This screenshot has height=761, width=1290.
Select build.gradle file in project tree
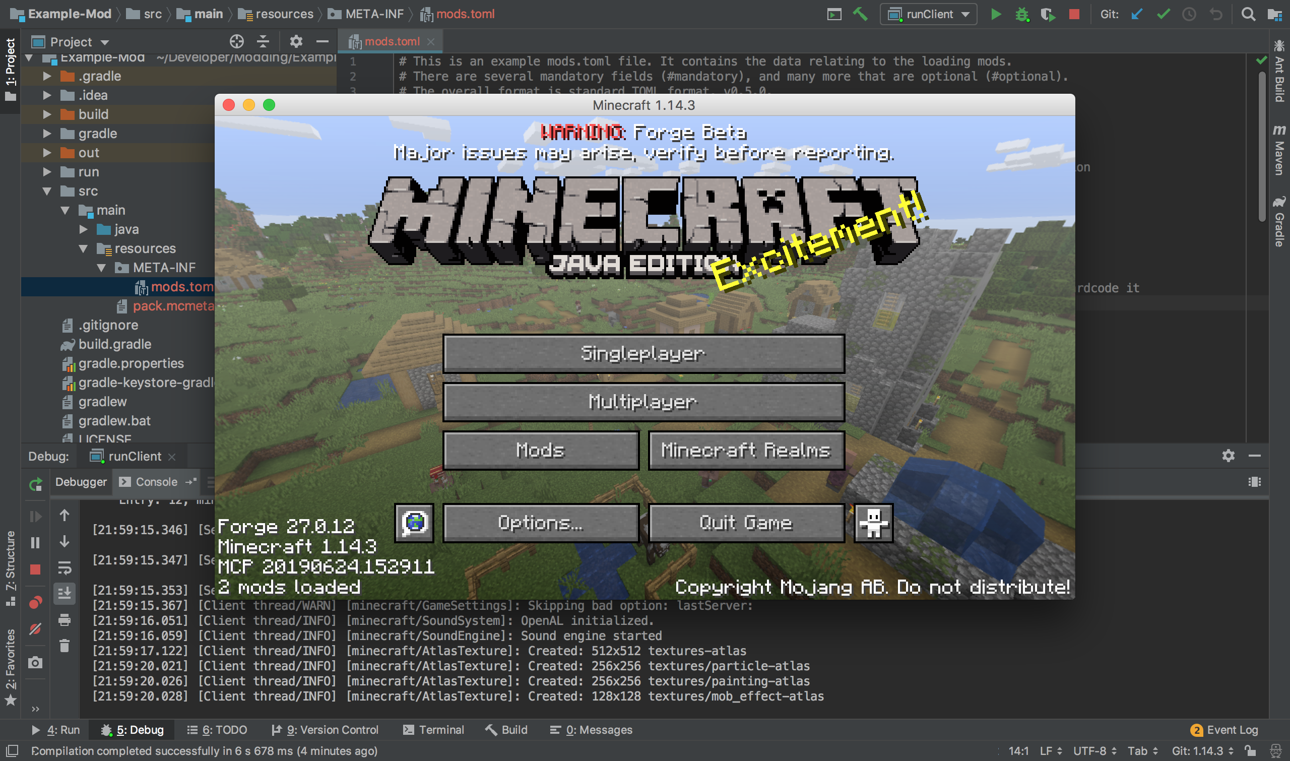114,344
